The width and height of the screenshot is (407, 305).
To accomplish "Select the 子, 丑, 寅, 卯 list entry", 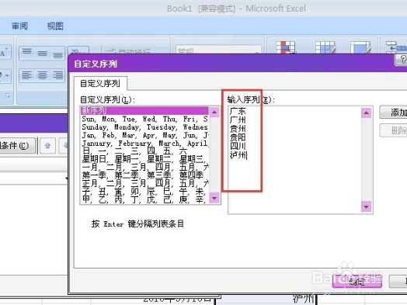I will pyautogui.click(x=144, y=192).
